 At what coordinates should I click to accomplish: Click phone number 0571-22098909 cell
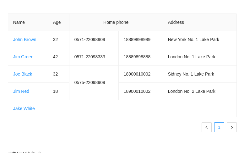90,40
